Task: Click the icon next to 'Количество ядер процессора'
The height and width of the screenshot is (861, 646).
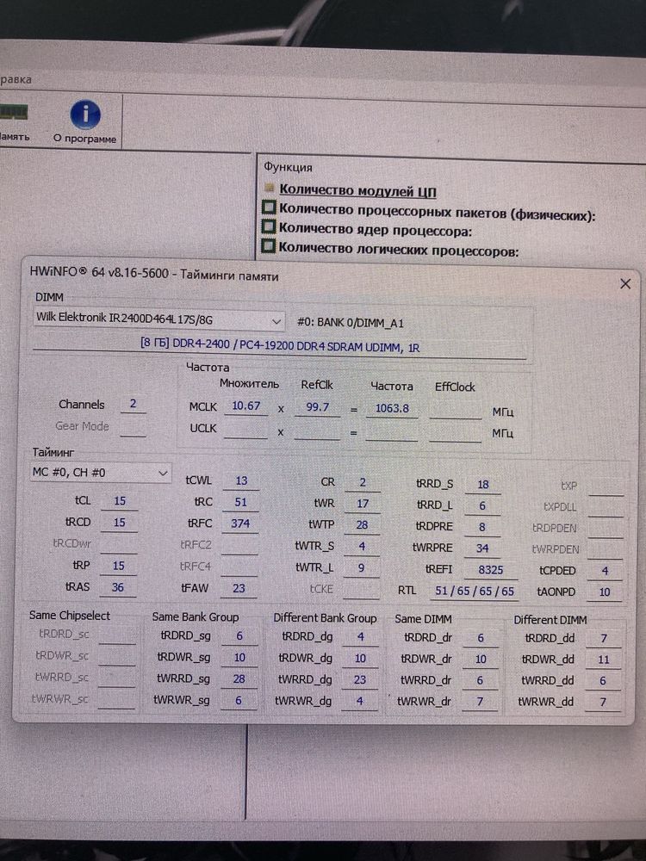Action: 269,226
